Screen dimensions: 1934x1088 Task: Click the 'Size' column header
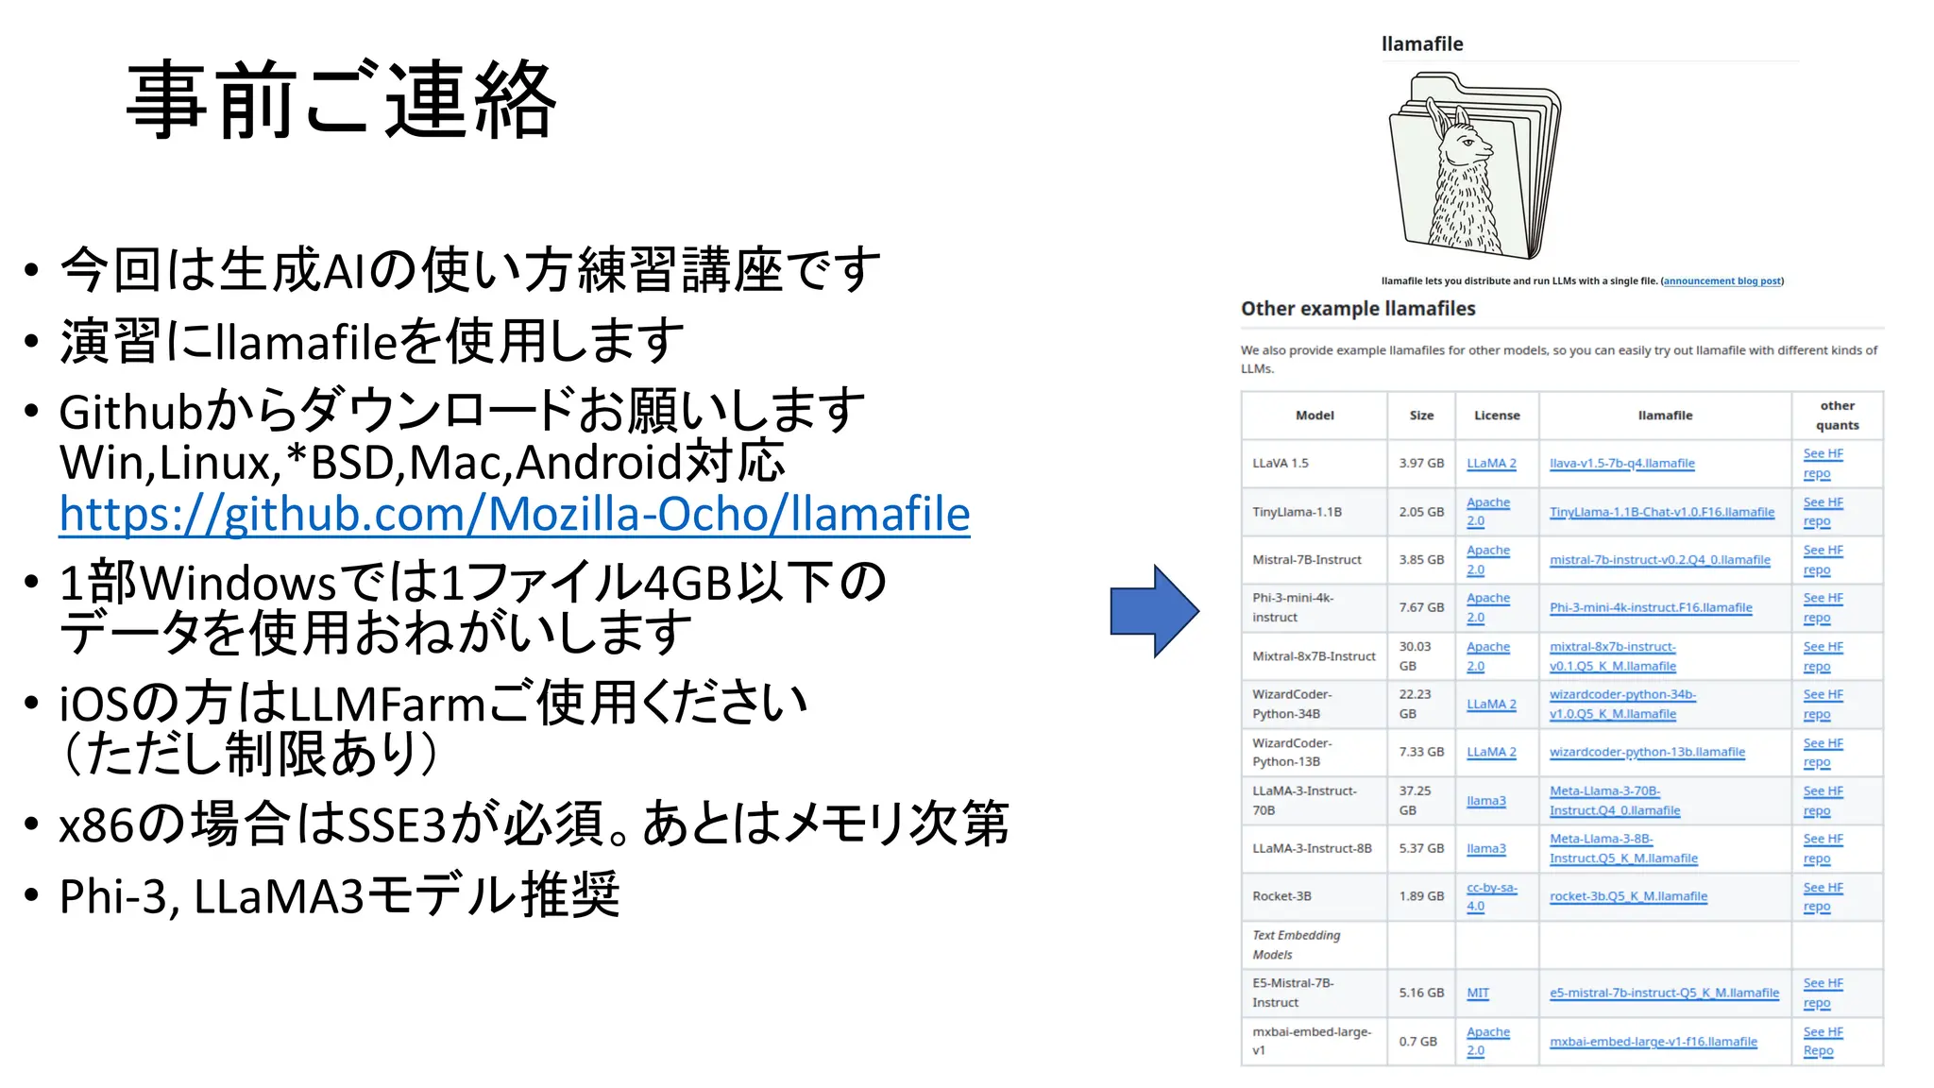coord(1421,416)
